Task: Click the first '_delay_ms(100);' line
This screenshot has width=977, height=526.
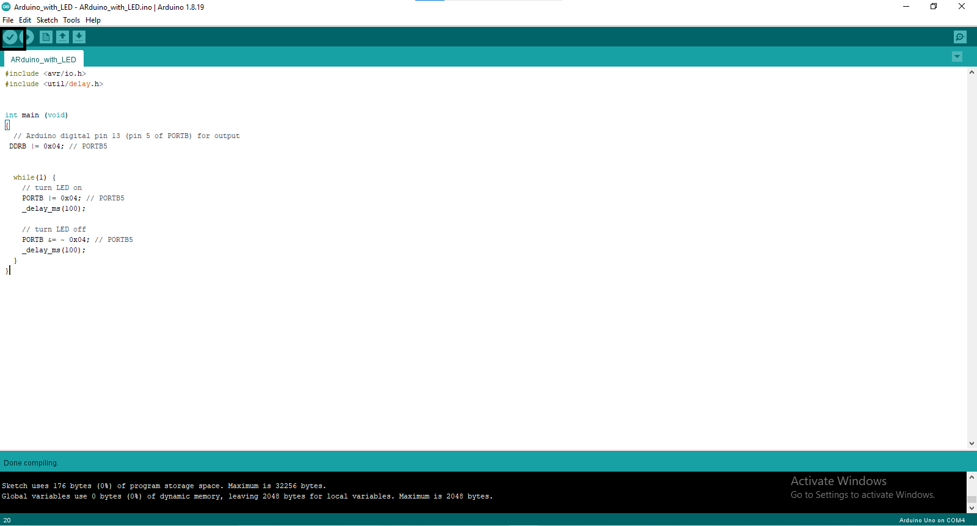Action: click(54, 208)
